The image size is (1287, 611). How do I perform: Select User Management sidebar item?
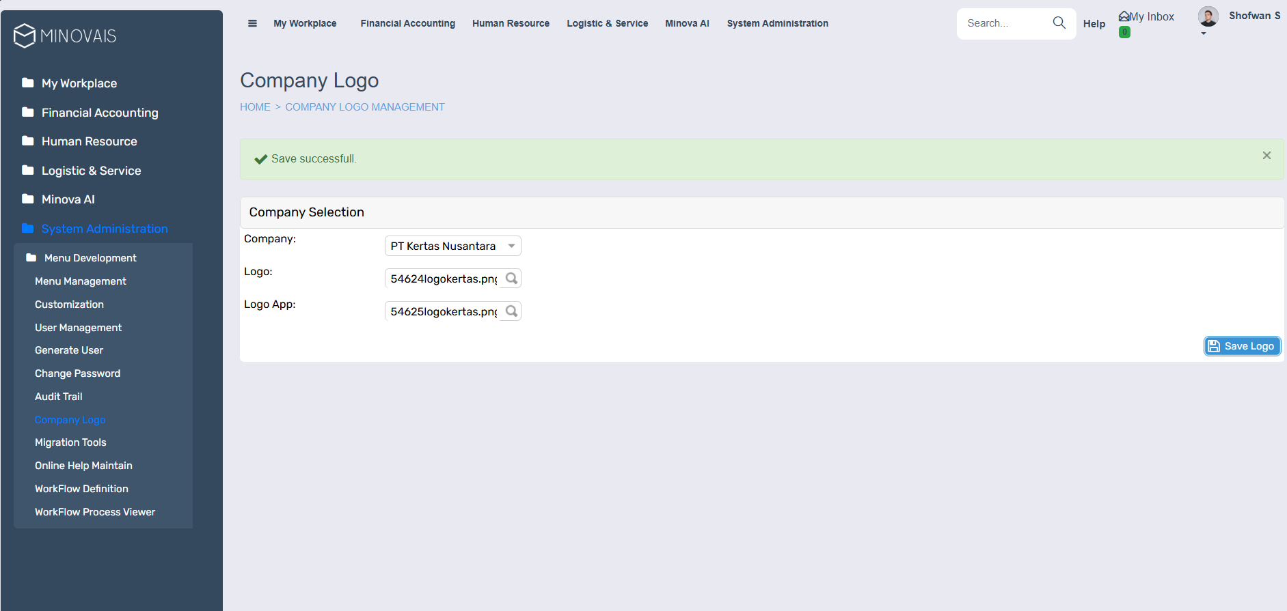(x=78, y=328)
